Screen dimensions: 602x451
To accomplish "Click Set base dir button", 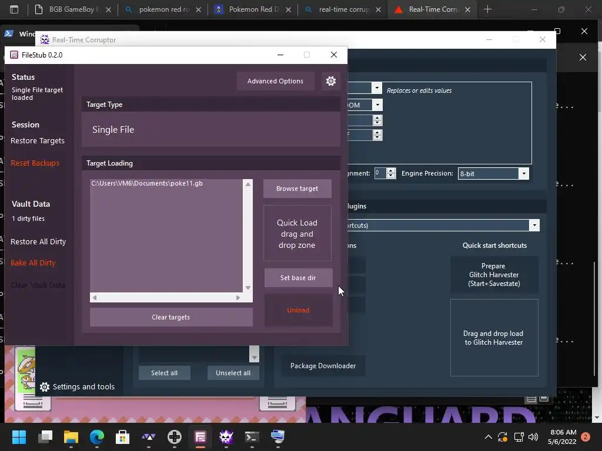I will tap(298, 278).
